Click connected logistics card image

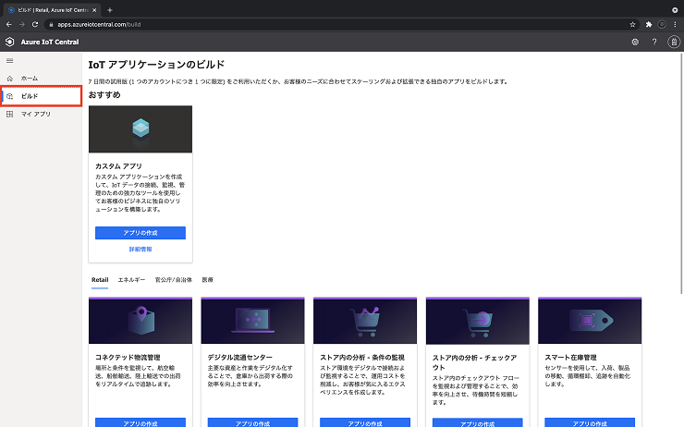(x=140, y=321)
